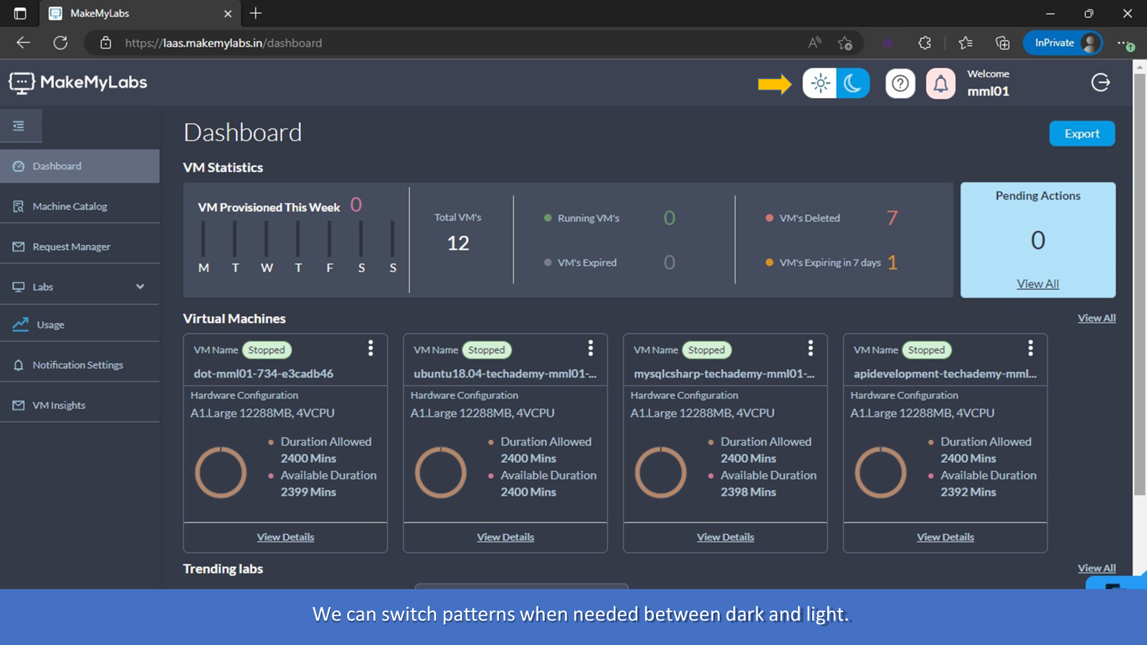Click duration ring of ubuntu18.04 VM

[441, 472]
